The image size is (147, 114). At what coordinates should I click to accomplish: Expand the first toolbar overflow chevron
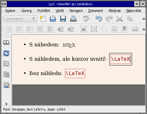coord(144,19)
